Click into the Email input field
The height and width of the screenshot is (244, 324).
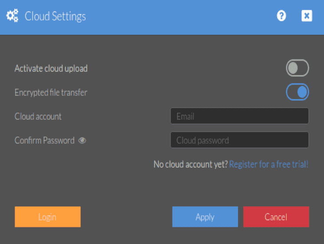tap(239, 116)
